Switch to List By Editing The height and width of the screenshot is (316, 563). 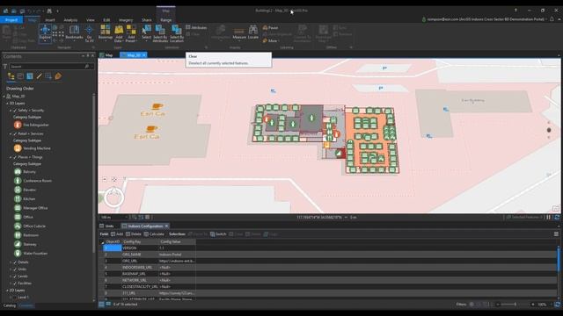point(39,76)
